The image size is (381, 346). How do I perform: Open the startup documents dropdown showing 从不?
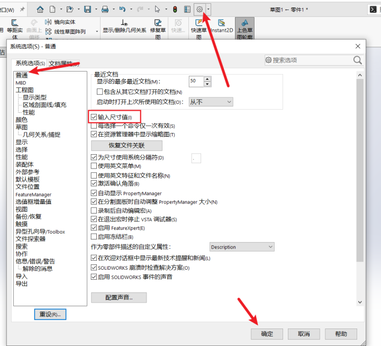(211, 102)
